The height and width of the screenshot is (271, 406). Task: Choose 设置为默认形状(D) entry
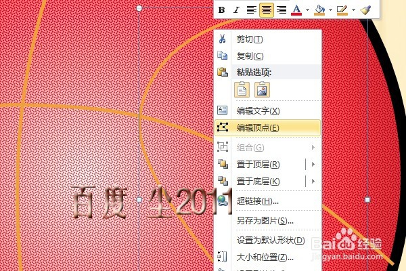[271, 241]
